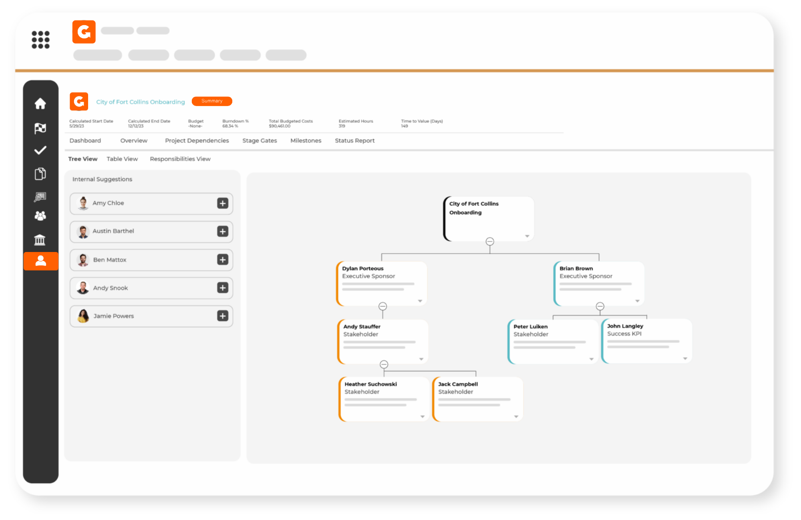The width and height of the screenshot is (801, 520).
Task: Switch to the Overview tab
Action: click(x=134, y=140)
